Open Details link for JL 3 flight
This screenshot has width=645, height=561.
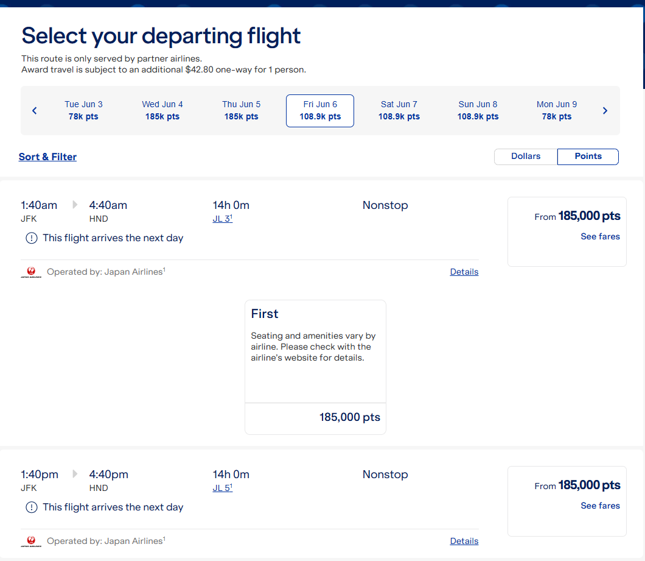tap(464, 272)
